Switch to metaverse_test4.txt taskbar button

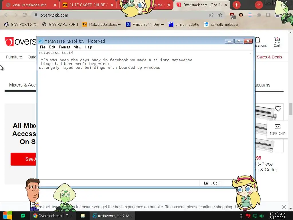tap(112, 216)
